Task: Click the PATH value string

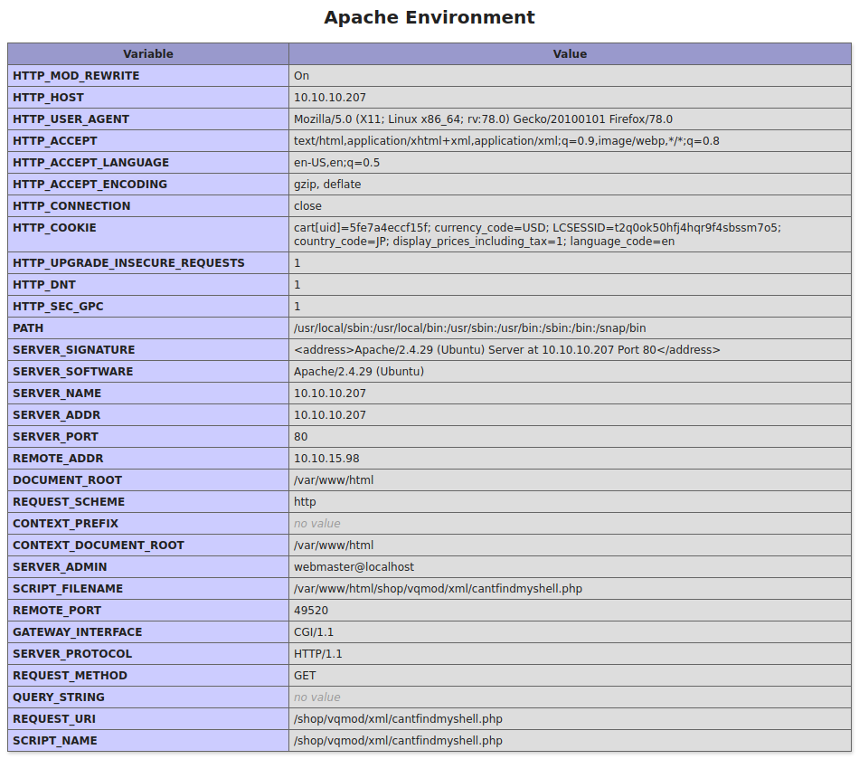Action: [469, 328]
